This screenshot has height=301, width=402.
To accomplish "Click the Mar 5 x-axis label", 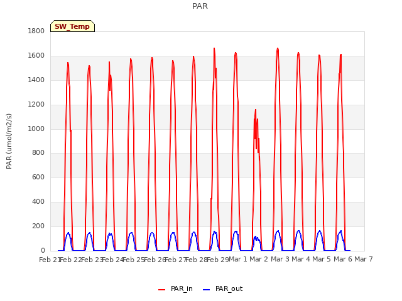I will 322,259.
